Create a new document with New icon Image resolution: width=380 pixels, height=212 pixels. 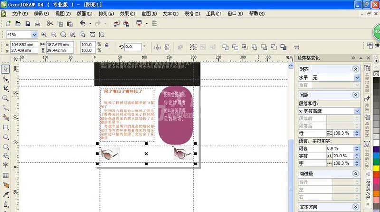8,23
